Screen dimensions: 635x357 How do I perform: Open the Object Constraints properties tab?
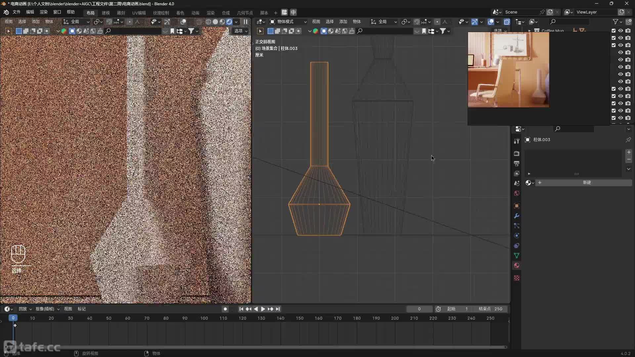coord(516,245)
